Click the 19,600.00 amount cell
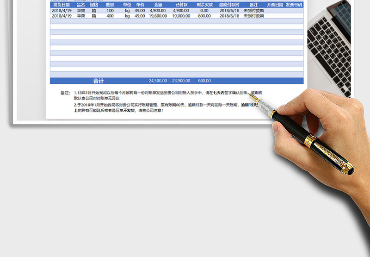Image resolution: width=370 pixels, height=257 pixels. (158, 16)
